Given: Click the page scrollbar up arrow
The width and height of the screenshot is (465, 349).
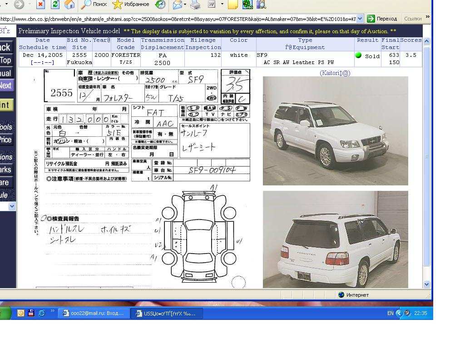Looking at the screenshot, I should tap(426, 41).
